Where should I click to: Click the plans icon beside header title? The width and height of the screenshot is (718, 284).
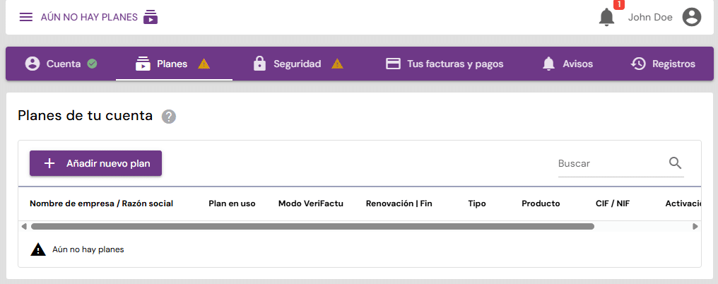151,17
